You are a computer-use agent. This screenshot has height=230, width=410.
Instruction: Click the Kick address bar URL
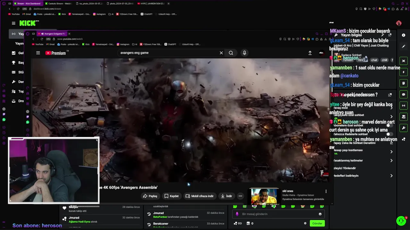47,9
